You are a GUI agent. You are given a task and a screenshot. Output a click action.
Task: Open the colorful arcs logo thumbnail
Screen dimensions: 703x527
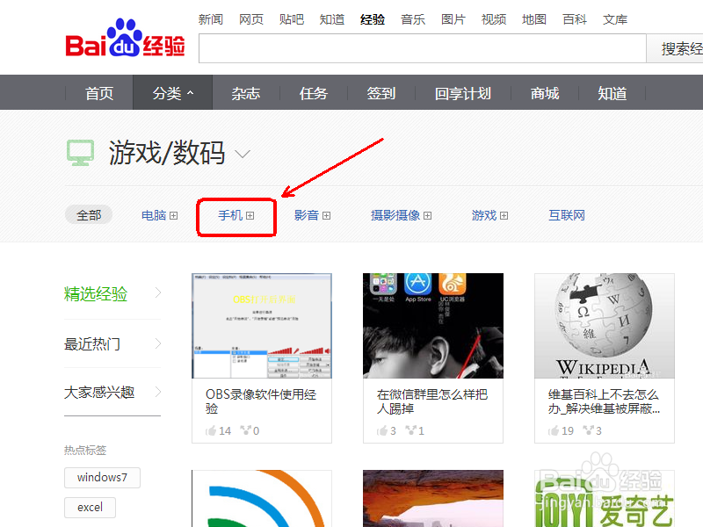pyautogui.click(x=262, y=498)
